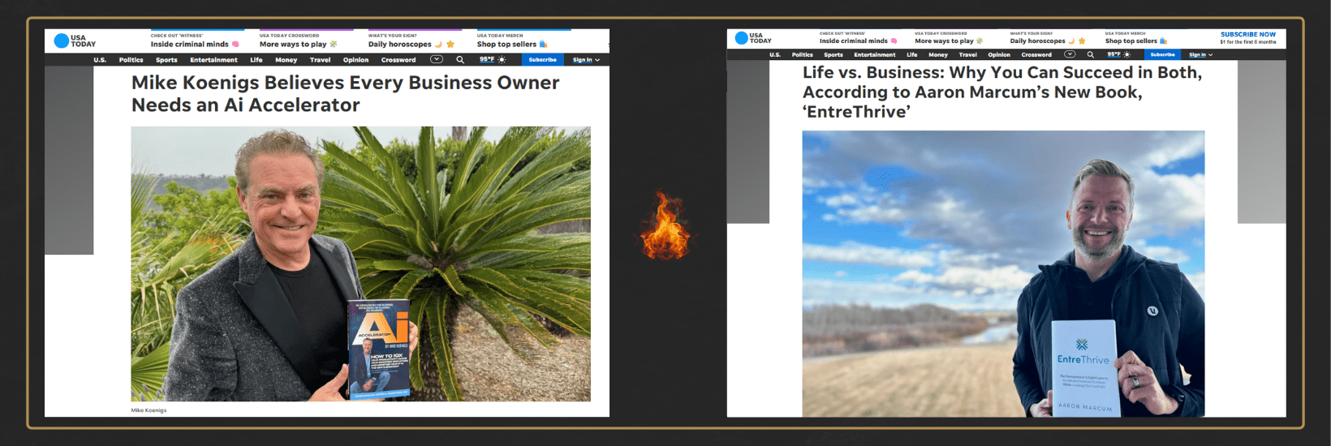
Task: Open search icon on EntreThrive page
Action: point(1090,54)
